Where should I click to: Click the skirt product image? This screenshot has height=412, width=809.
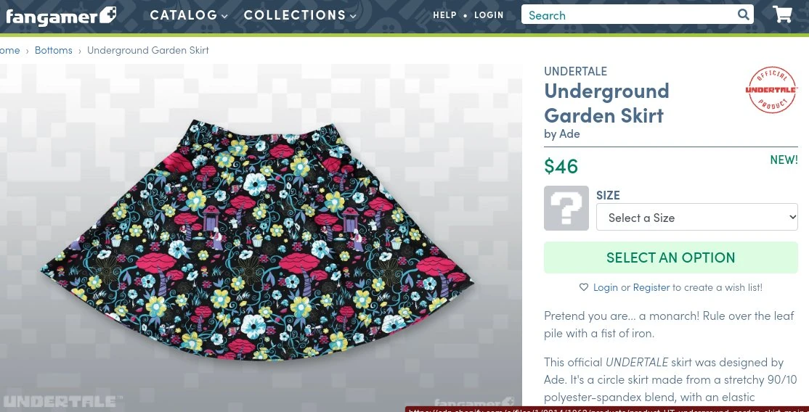click(261, 239)
